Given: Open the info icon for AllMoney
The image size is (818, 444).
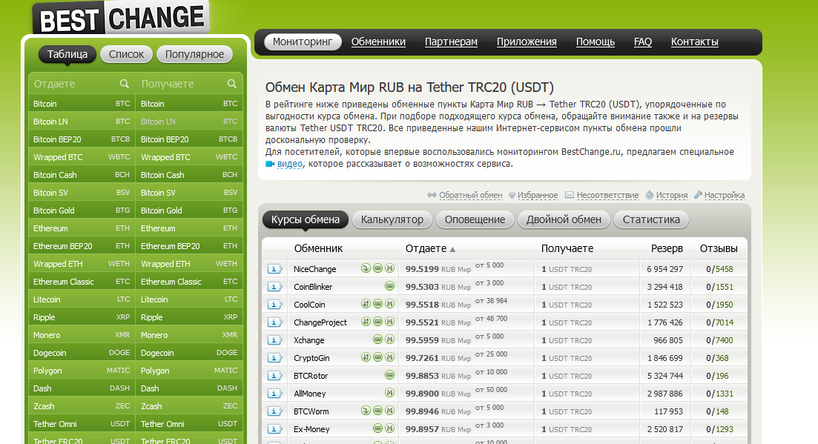Looking at the screenshot, I should pos(274,393).
